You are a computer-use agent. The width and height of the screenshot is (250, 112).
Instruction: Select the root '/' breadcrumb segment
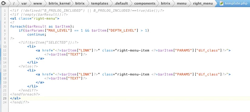[x=14, y=3]
